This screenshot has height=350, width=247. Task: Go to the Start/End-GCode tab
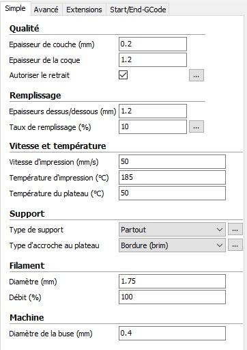pyautogui.click(x=138, y=10)
